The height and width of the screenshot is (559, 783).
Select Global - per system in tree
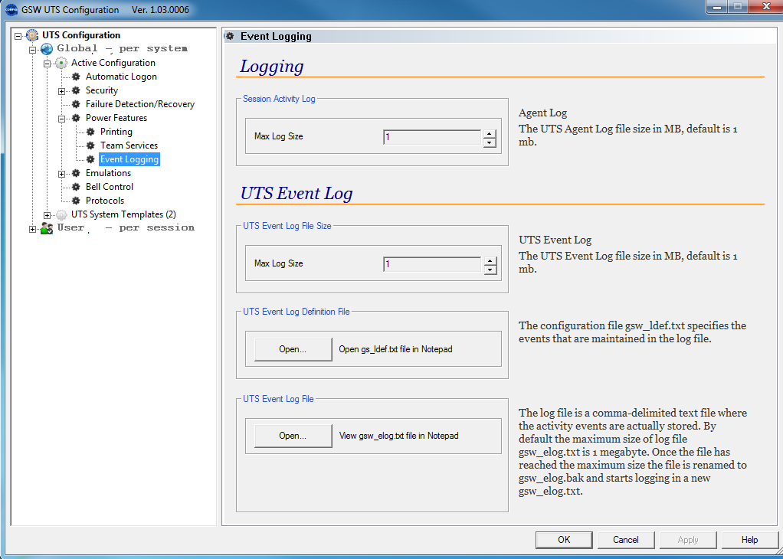tap(123, 48)
